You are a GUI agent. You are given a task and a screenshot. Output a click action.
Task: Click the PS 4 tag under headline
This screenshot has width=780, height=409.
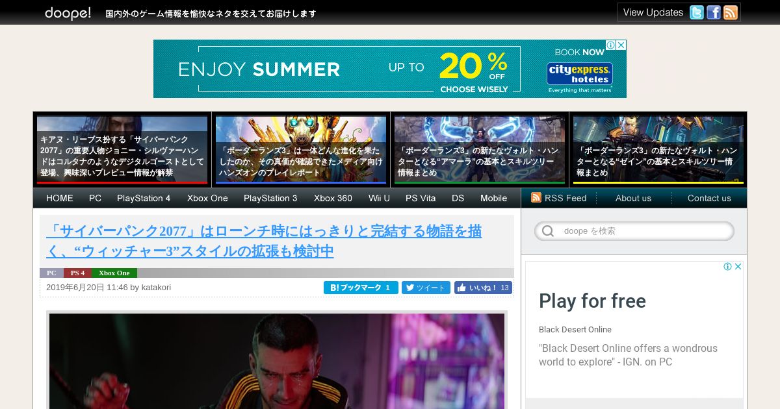[x=77, y=273]
